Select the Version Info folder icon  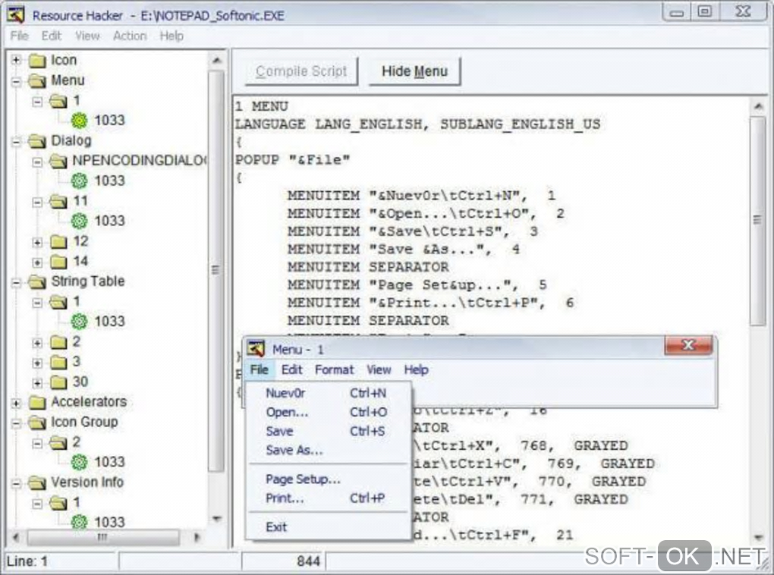tap(37, 482)
